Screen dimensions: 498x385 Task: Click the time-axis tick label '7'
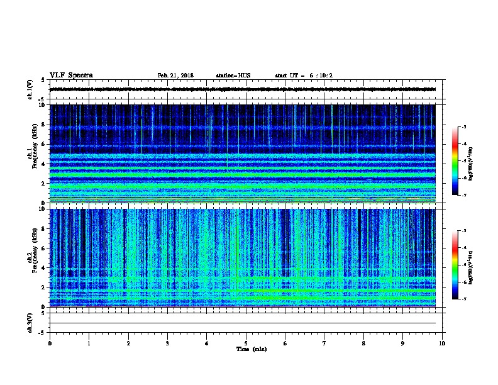(x=324, y=343)
